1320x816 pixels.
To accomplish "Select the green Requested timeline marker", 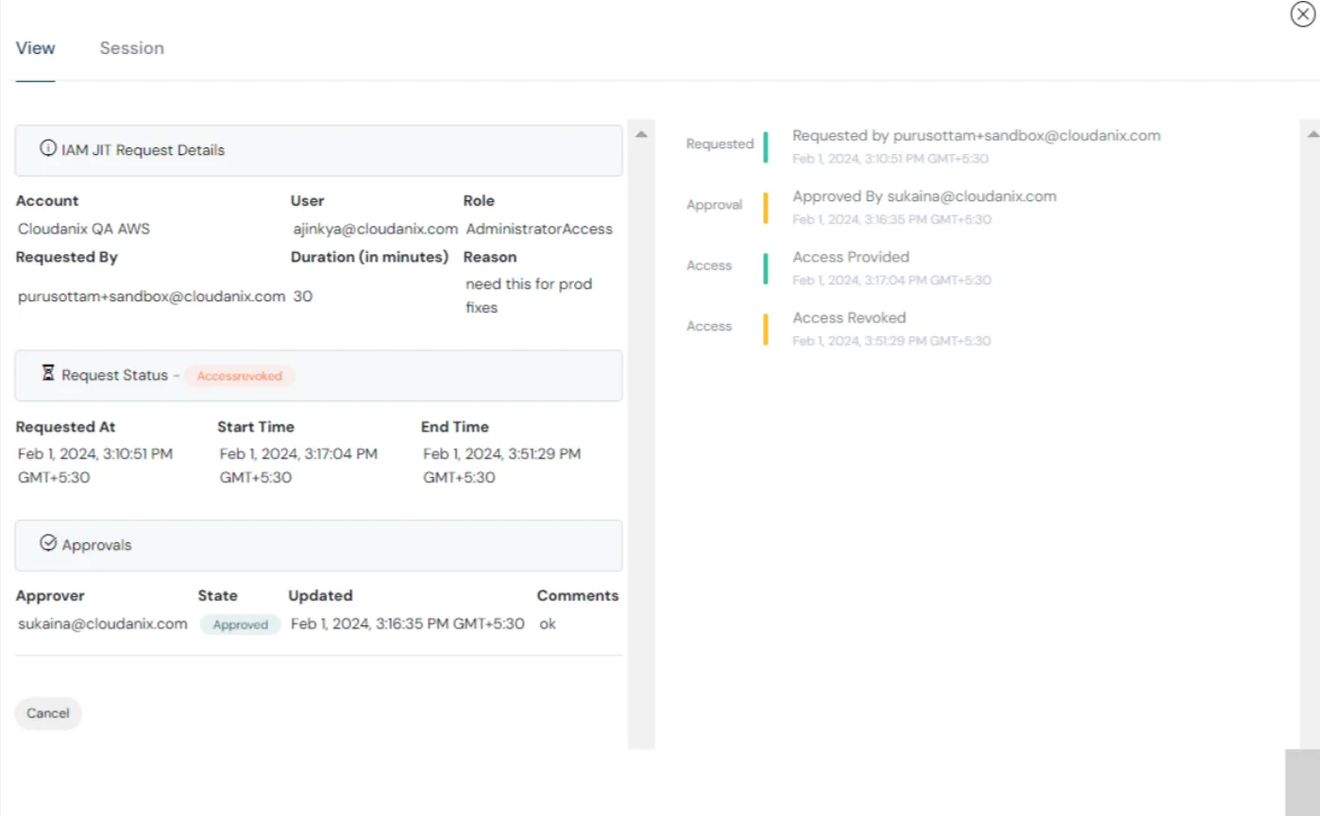I will [765, 146].
